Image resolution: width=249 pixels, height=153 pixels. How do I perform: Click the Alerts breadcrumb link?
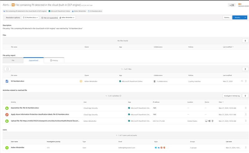click(x=6, y=5)
